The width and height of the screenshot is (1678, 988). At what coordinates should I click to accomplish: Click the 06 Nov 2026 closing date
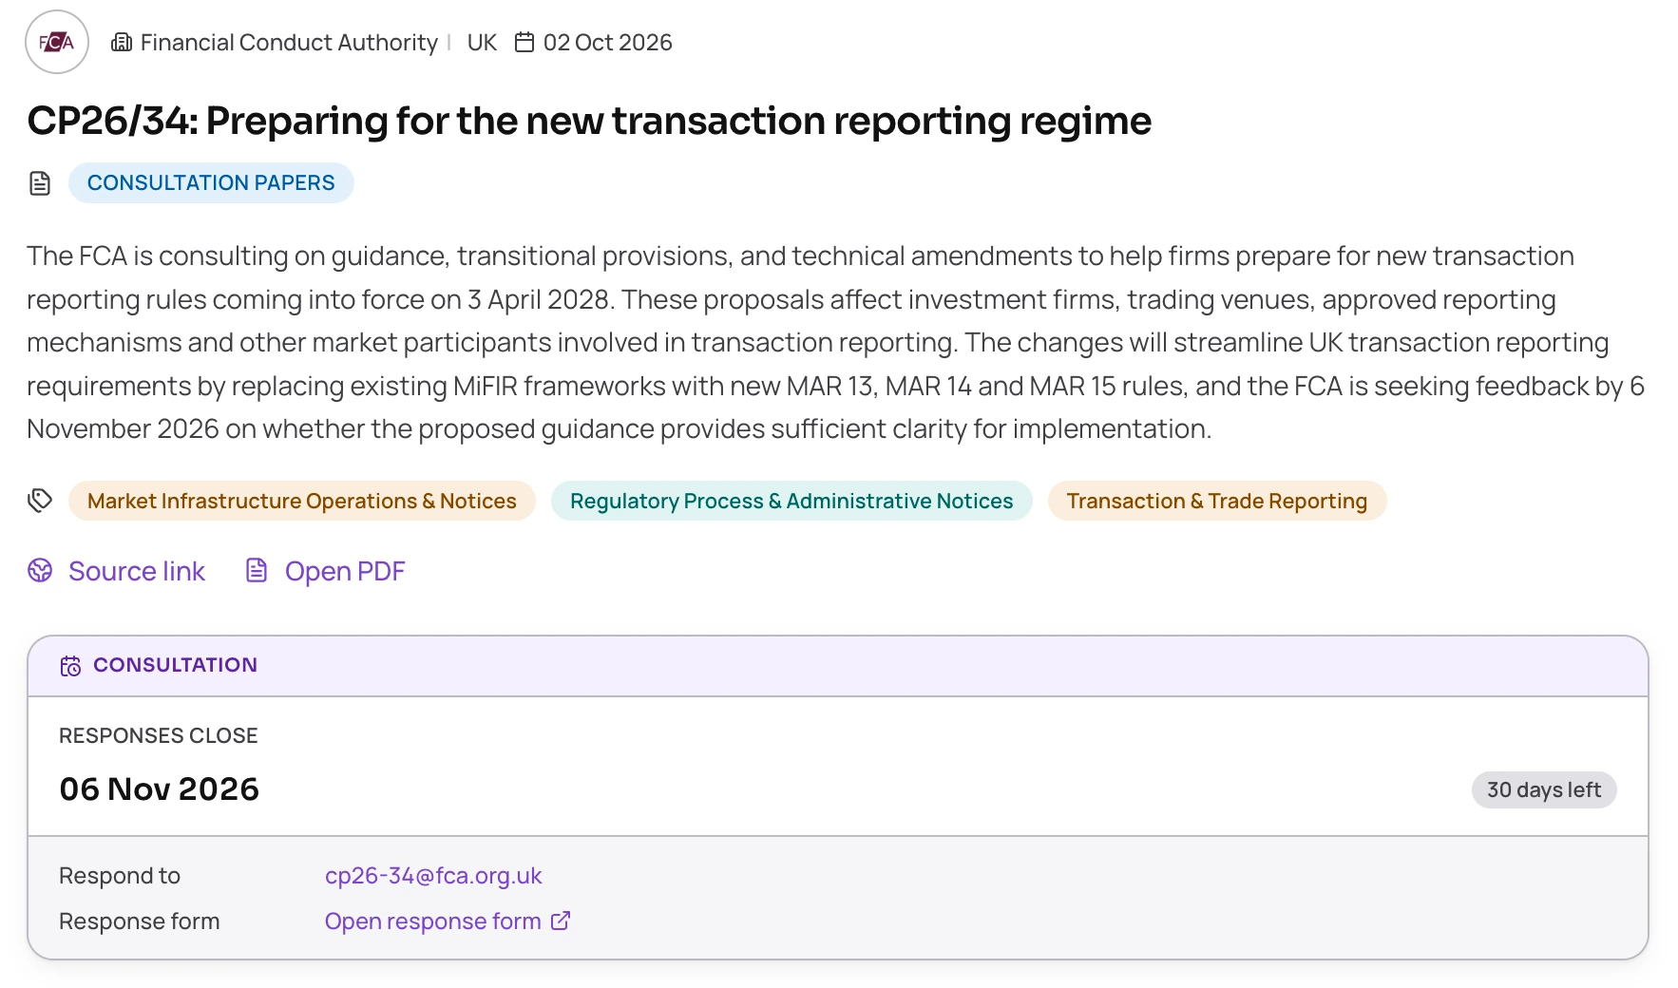[159, 789]
